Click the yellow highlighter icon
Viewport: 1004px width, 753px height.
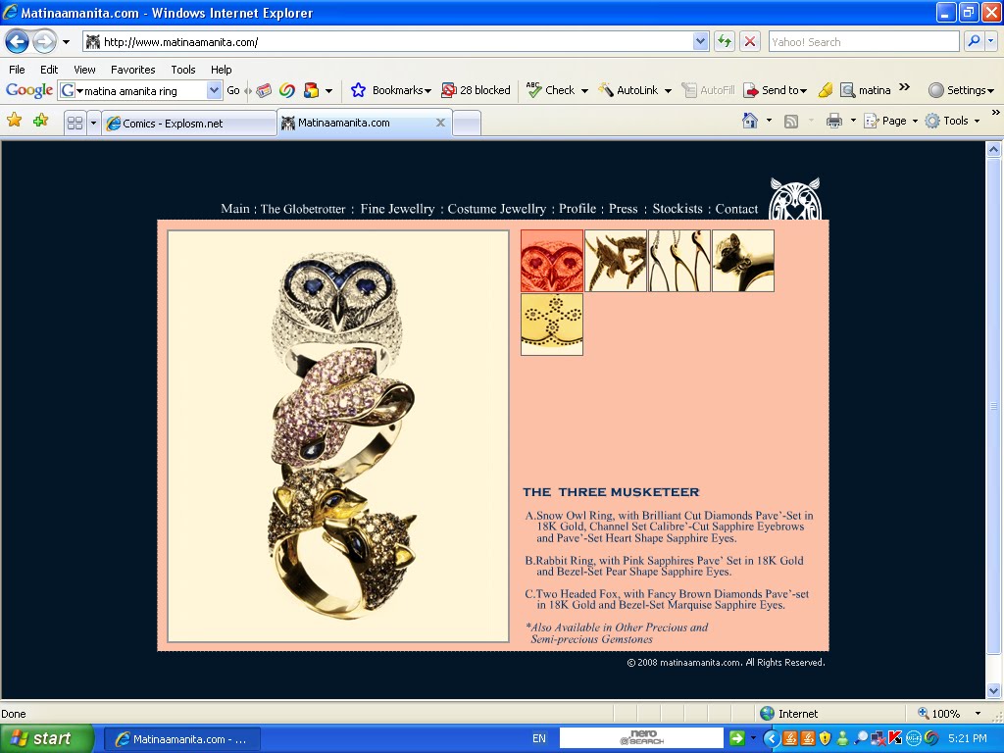point(826,90)
